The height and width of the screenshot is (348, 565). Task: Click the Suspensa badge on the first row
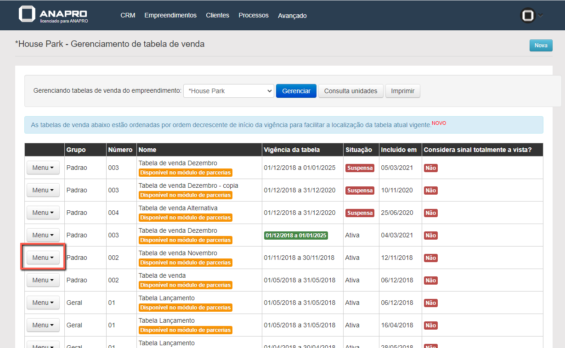point(360,168)
